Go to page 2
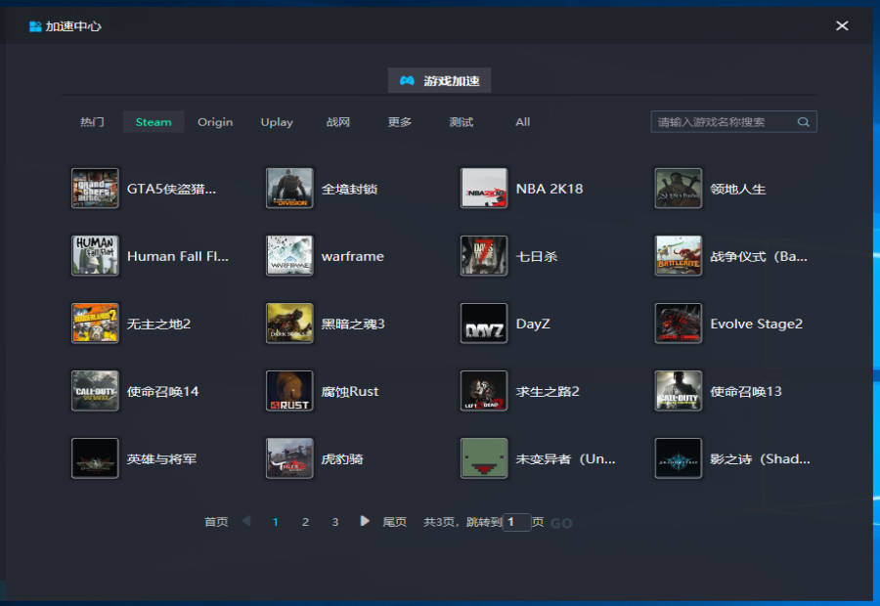Image resolution: width=880 pixels, height=606 pixels. click(x=305, y=522)
